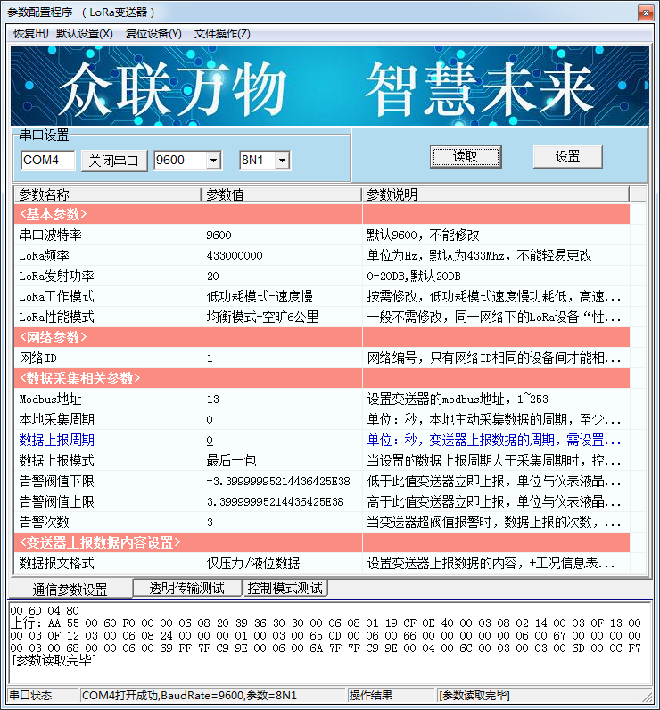Click the 参数值 column header
This screenshot has width=660, height=710.
click(x=281, y=194)
